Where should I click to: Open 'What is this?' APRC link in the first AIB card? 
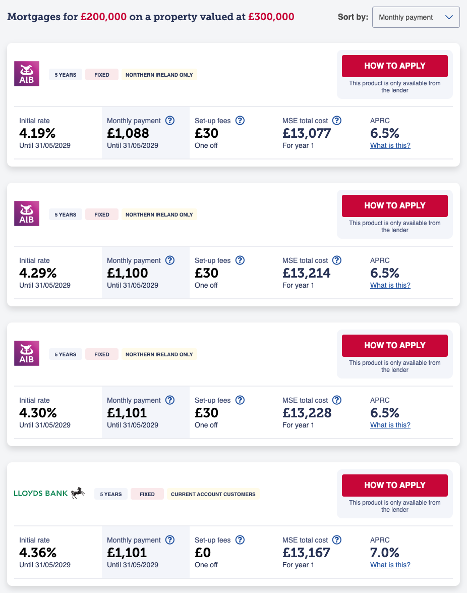click(x=390, y=145)
